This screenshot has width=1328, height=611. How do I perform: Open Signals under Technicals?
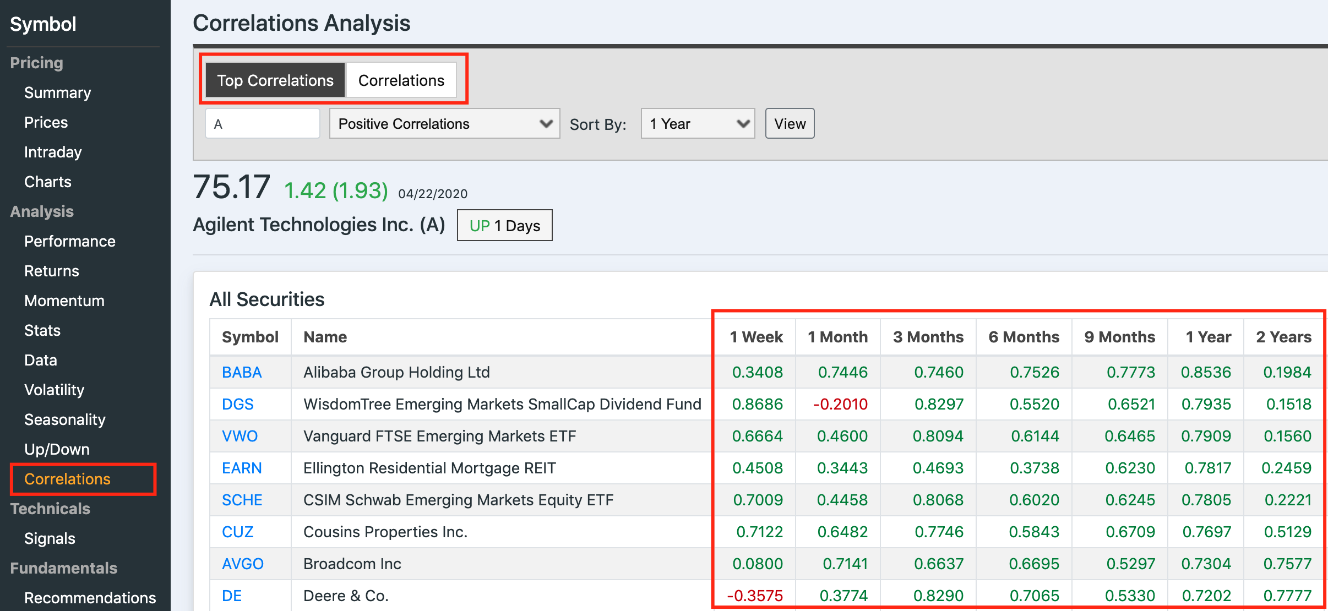[50, 538]
